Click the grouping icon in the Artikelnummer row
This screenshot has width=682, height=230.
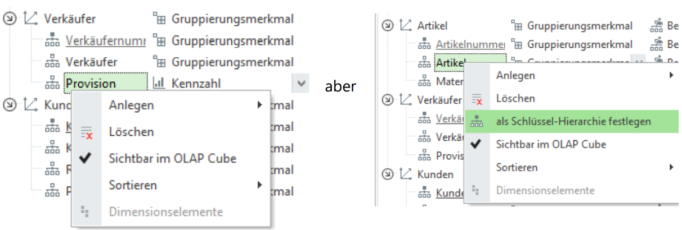[x=515, y=44]
